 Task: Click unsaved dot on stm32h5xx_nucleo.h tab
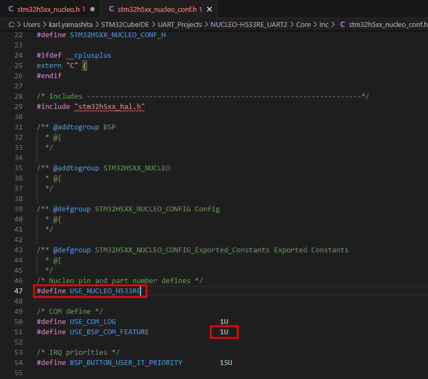[92, 9]
